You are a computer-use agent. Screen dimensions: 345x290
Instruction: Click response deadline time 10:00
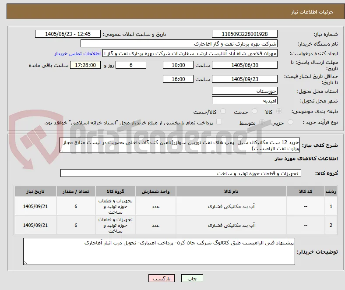pos(178,65)
